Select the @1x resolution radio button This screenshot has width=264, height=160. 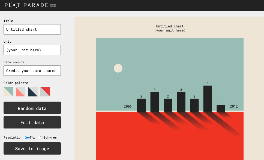point(27,138)
